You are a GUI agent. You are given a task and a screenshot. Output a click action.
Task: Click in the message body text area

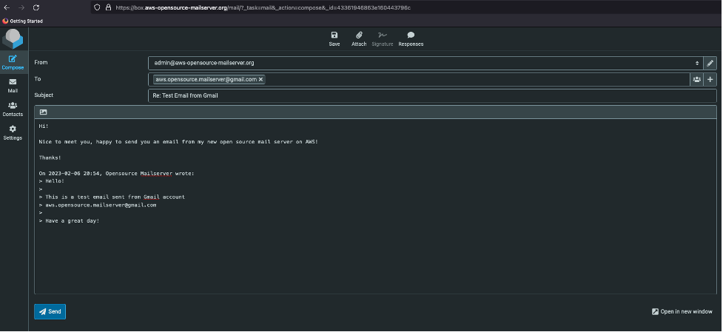[376, 206]
